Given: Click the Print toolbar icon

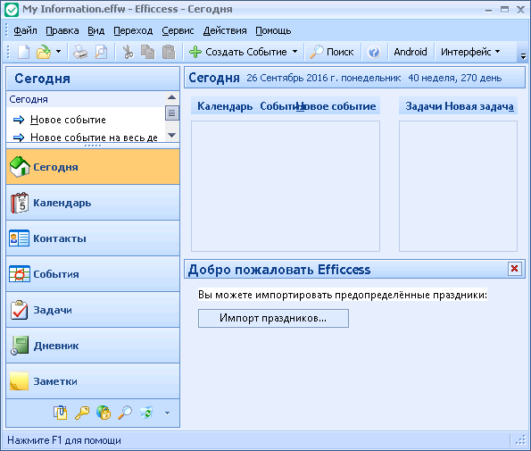Looking at the screenshot, I should click(80, 52).
